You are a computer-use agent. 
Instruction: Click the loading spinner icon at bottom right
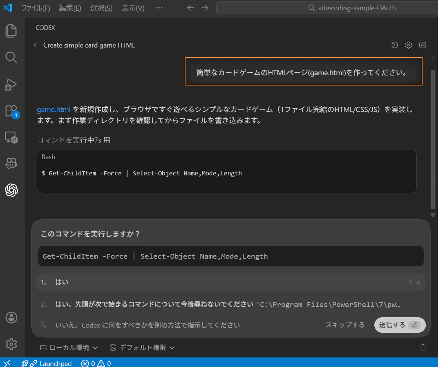pyautogui.click(x=423, y=347)
